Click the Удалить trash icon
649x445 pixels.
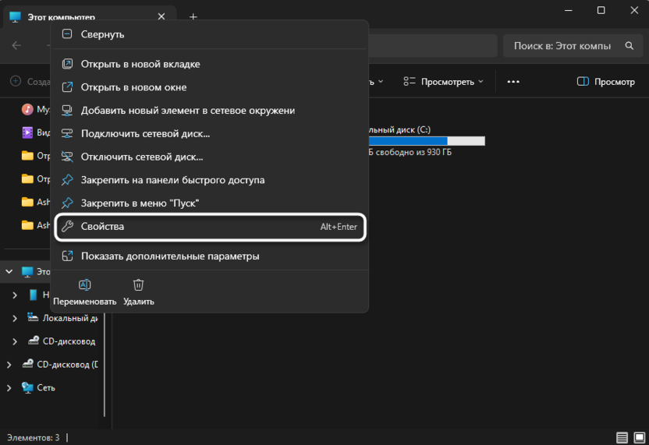[138, 285]
